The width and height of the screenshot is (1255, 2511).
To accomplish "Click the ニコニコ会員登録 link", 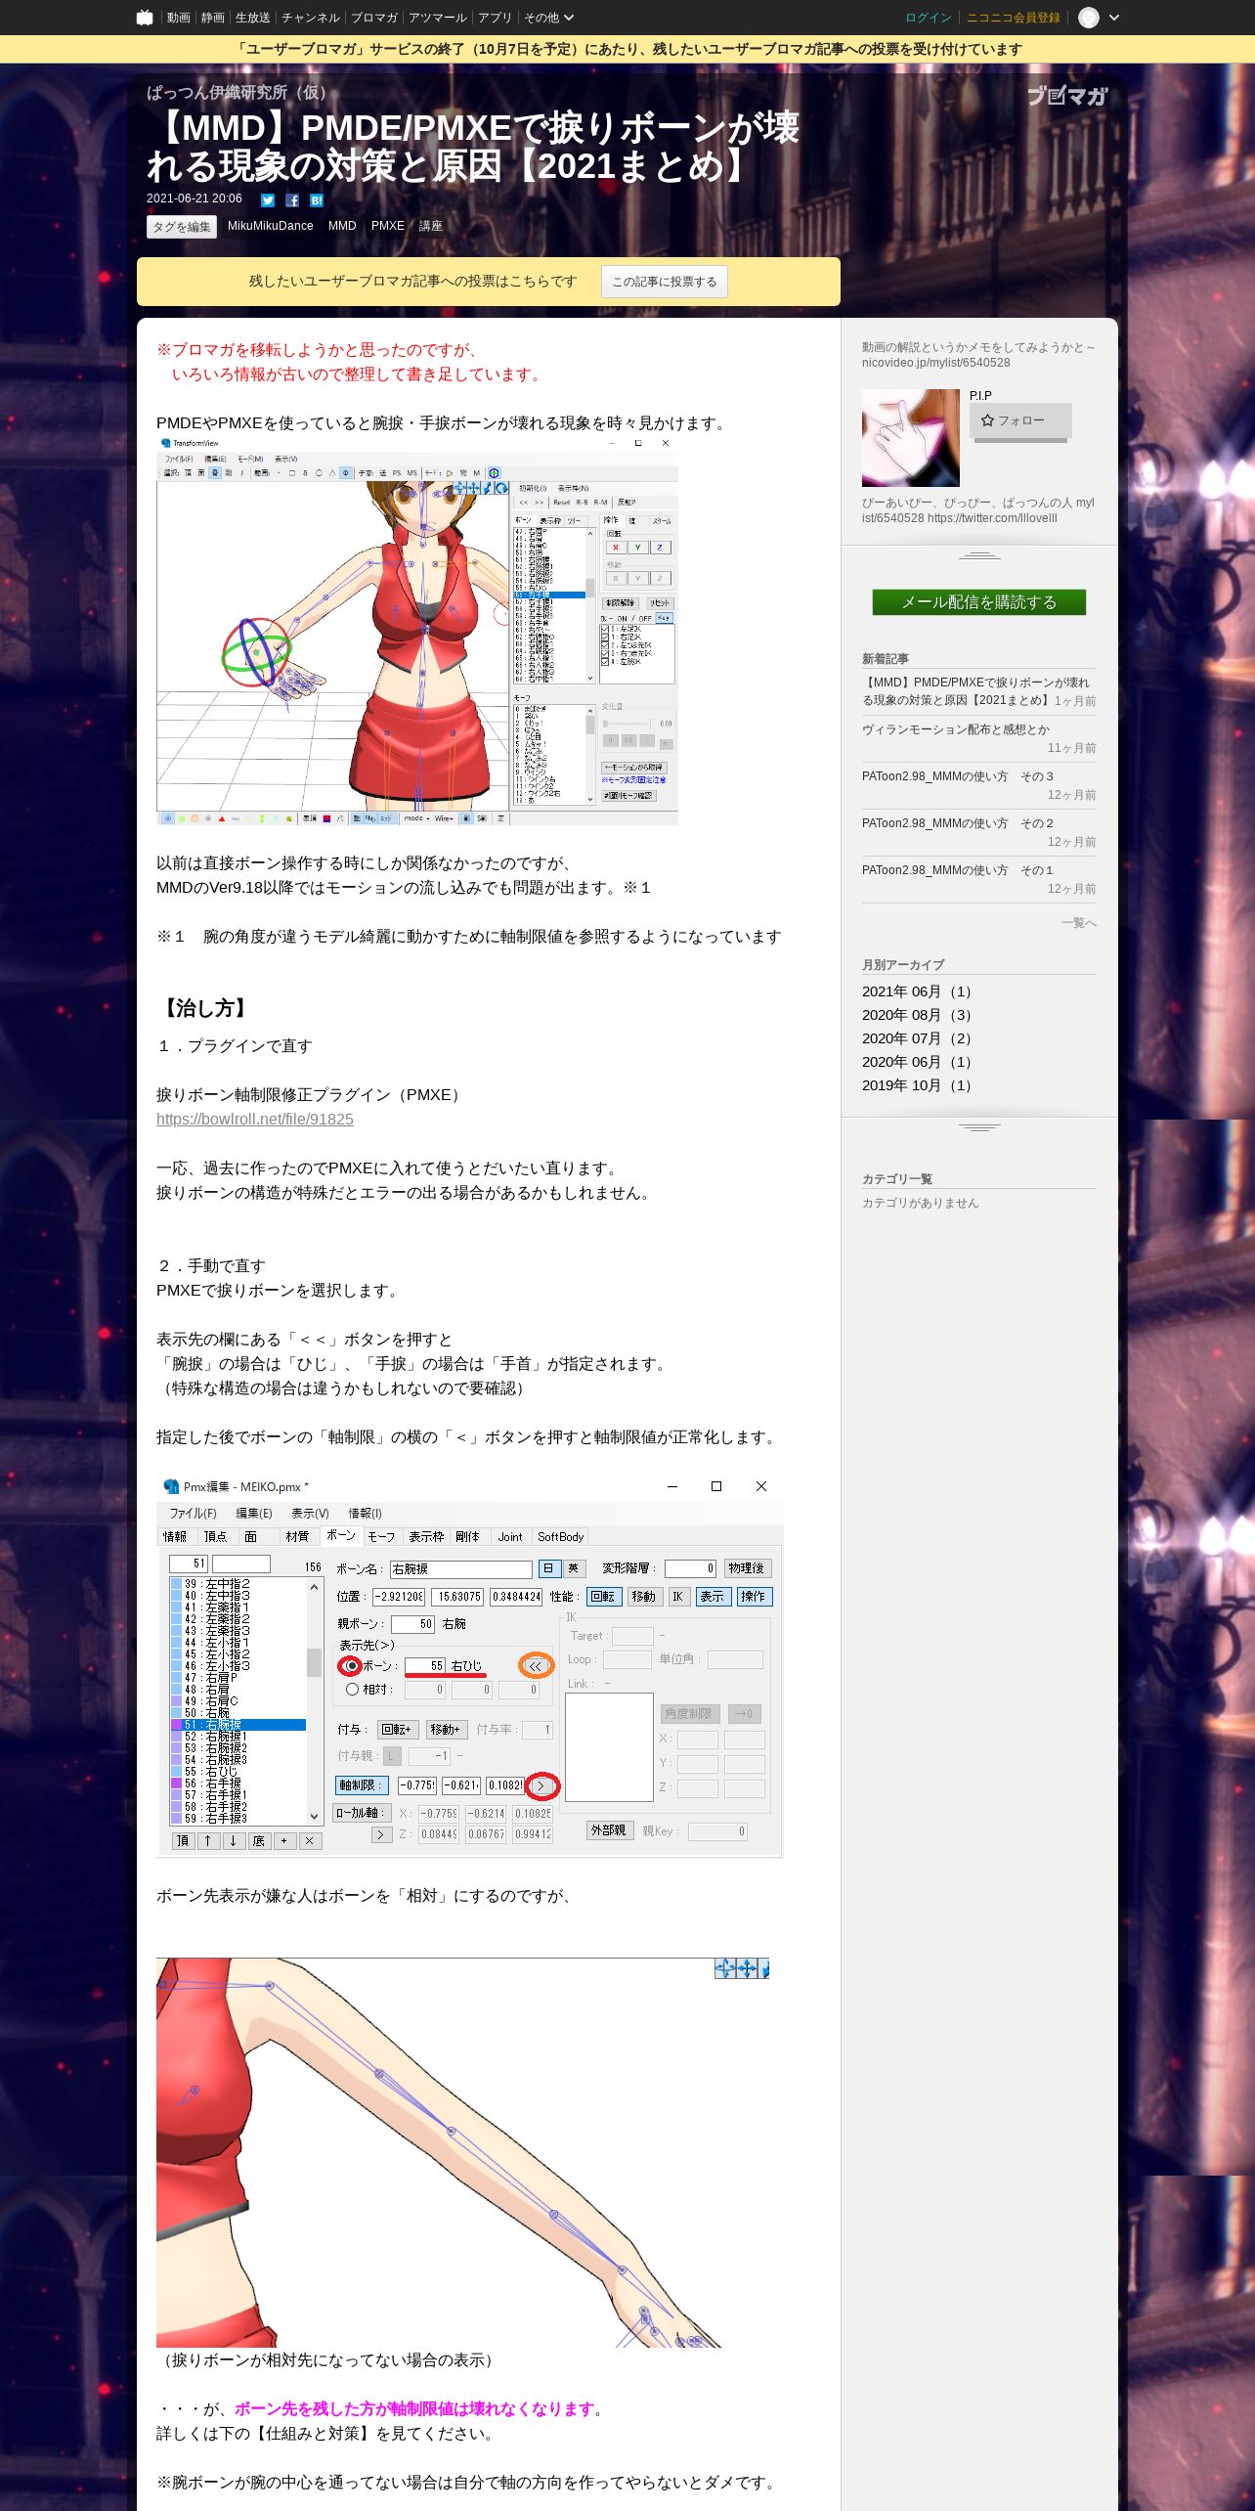I will [1013, 18].
